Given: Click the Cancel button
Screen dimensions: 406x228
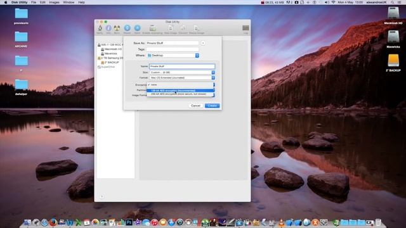Looking at the screenshot, I should (195, 106).
